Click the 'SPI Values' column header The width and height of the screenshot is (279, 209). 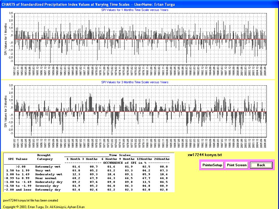point(18,159)
